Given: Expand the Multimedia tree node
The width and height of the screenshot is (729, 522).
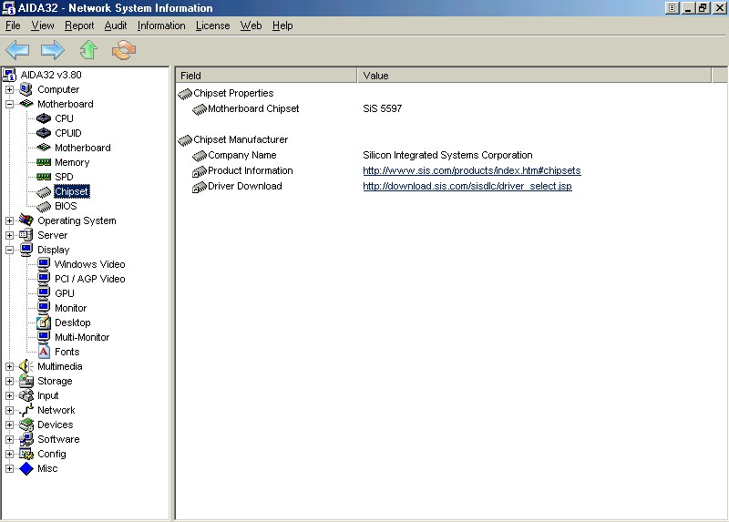Looking at the screenshot, I should [9, 367].
